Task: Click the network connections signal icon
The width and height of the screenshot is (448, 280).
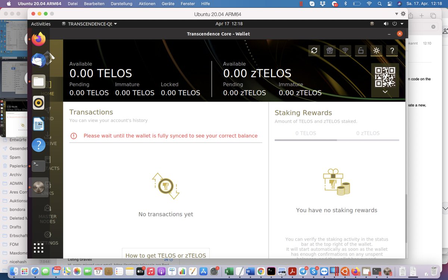Action: pyautogui.click(x=345, y=50)
